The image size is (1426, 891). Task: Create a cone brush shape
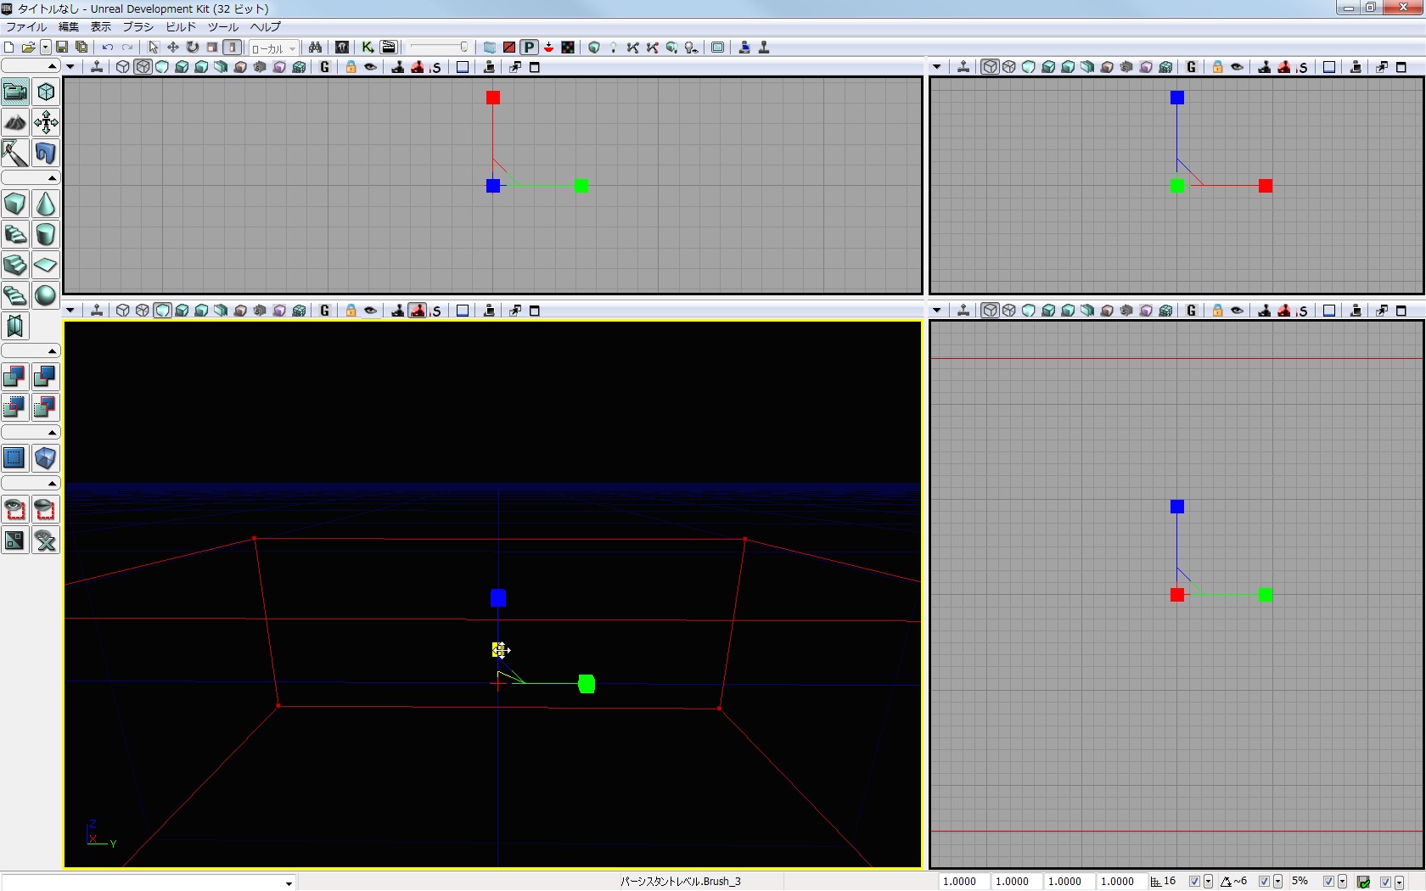[46, 205]
